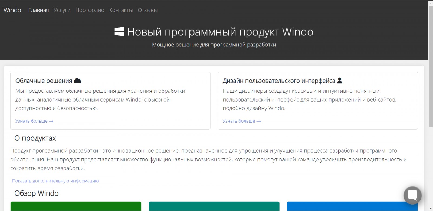
Task: Click subtitle Мощное решение для программной разработки
Action: pyautogui.click(x=214, y=45)
